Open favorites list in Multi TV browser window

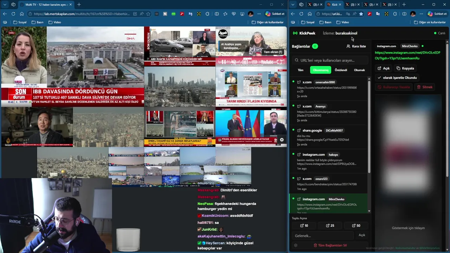(225, 14)
